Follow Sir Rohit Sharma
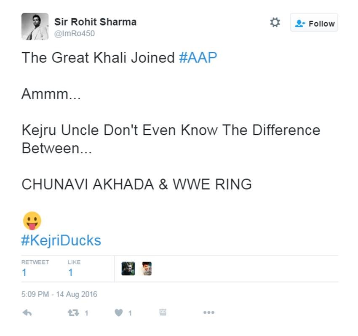The image size is (358, 336). (x=314, y=24)
